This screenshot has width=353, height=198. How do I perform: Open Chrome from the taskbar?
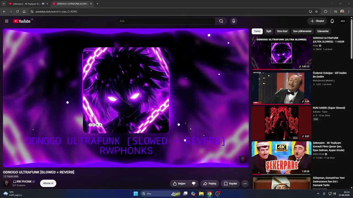point(209,194)
